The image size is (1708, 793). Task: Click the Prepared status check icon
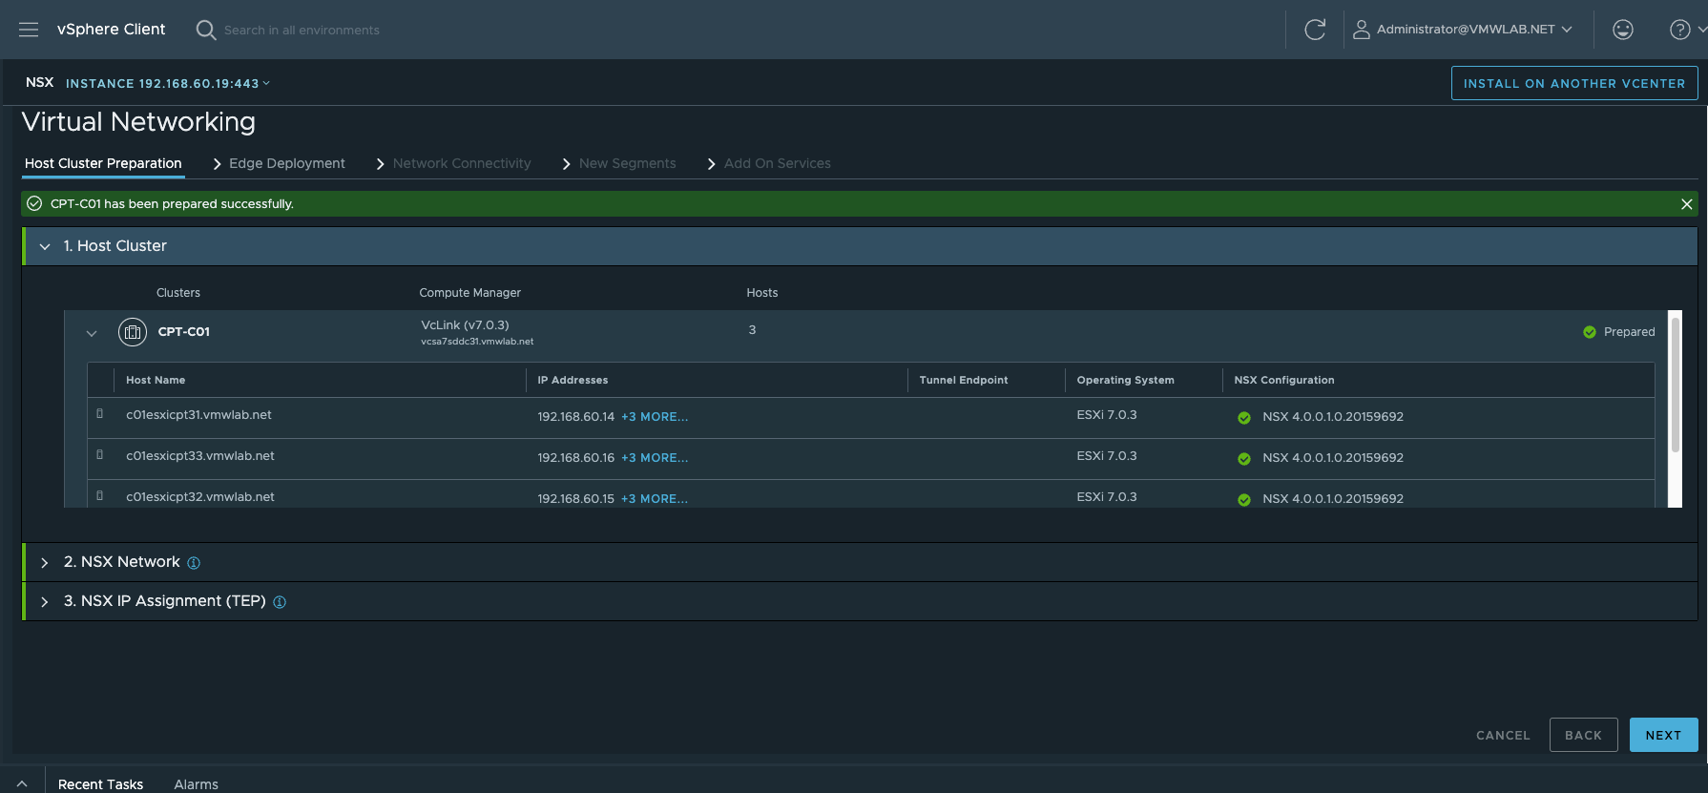click(x=1590, y=332)
